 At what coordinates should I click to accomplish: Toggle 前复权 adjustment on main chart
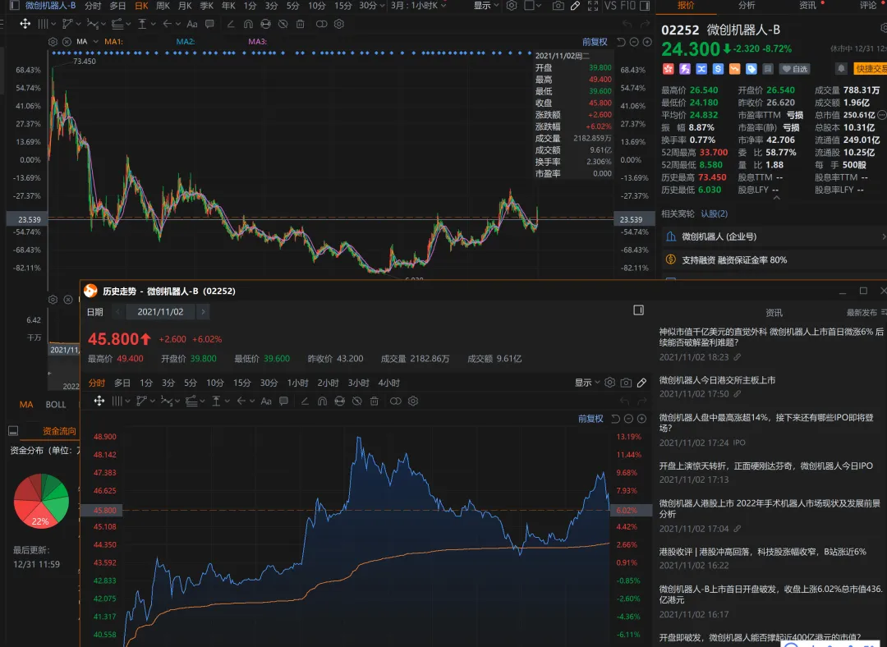(595, 42)
